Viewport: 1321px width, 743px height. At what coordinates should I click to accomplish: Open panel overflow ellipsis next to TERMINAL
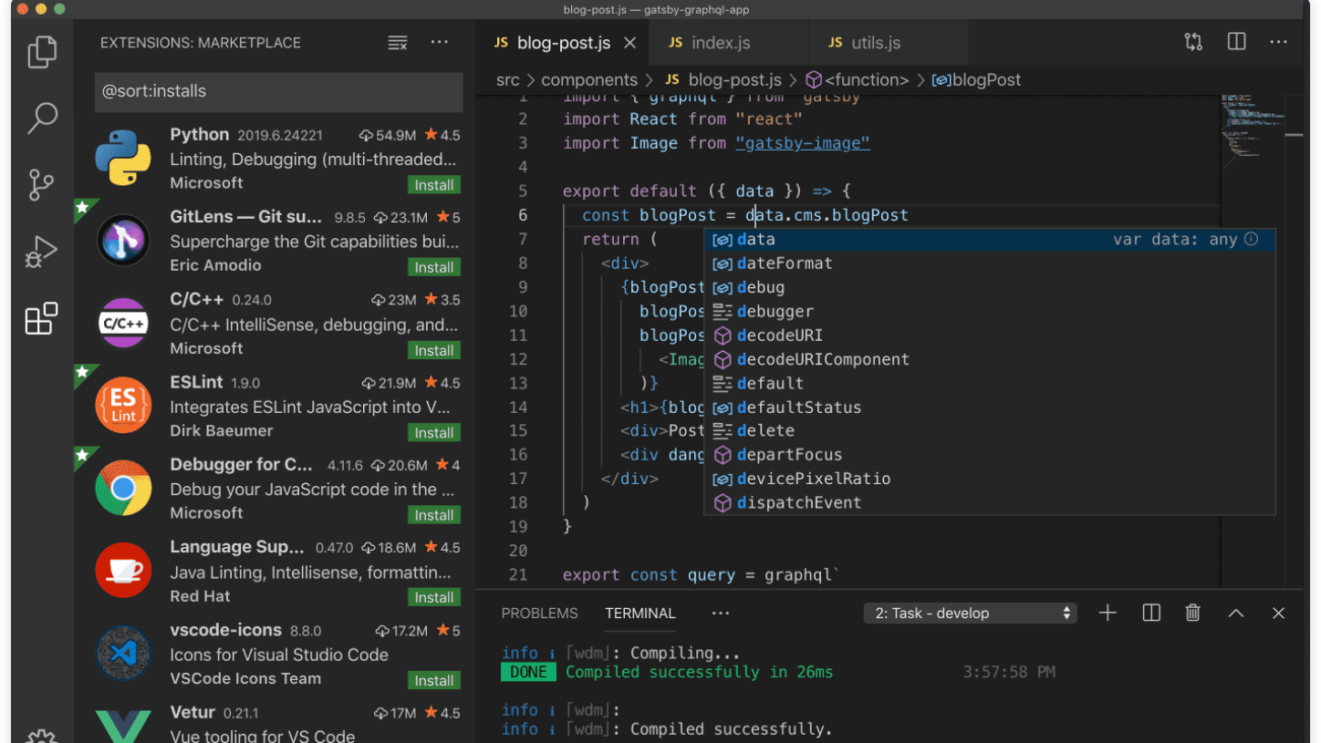[721, 614]
